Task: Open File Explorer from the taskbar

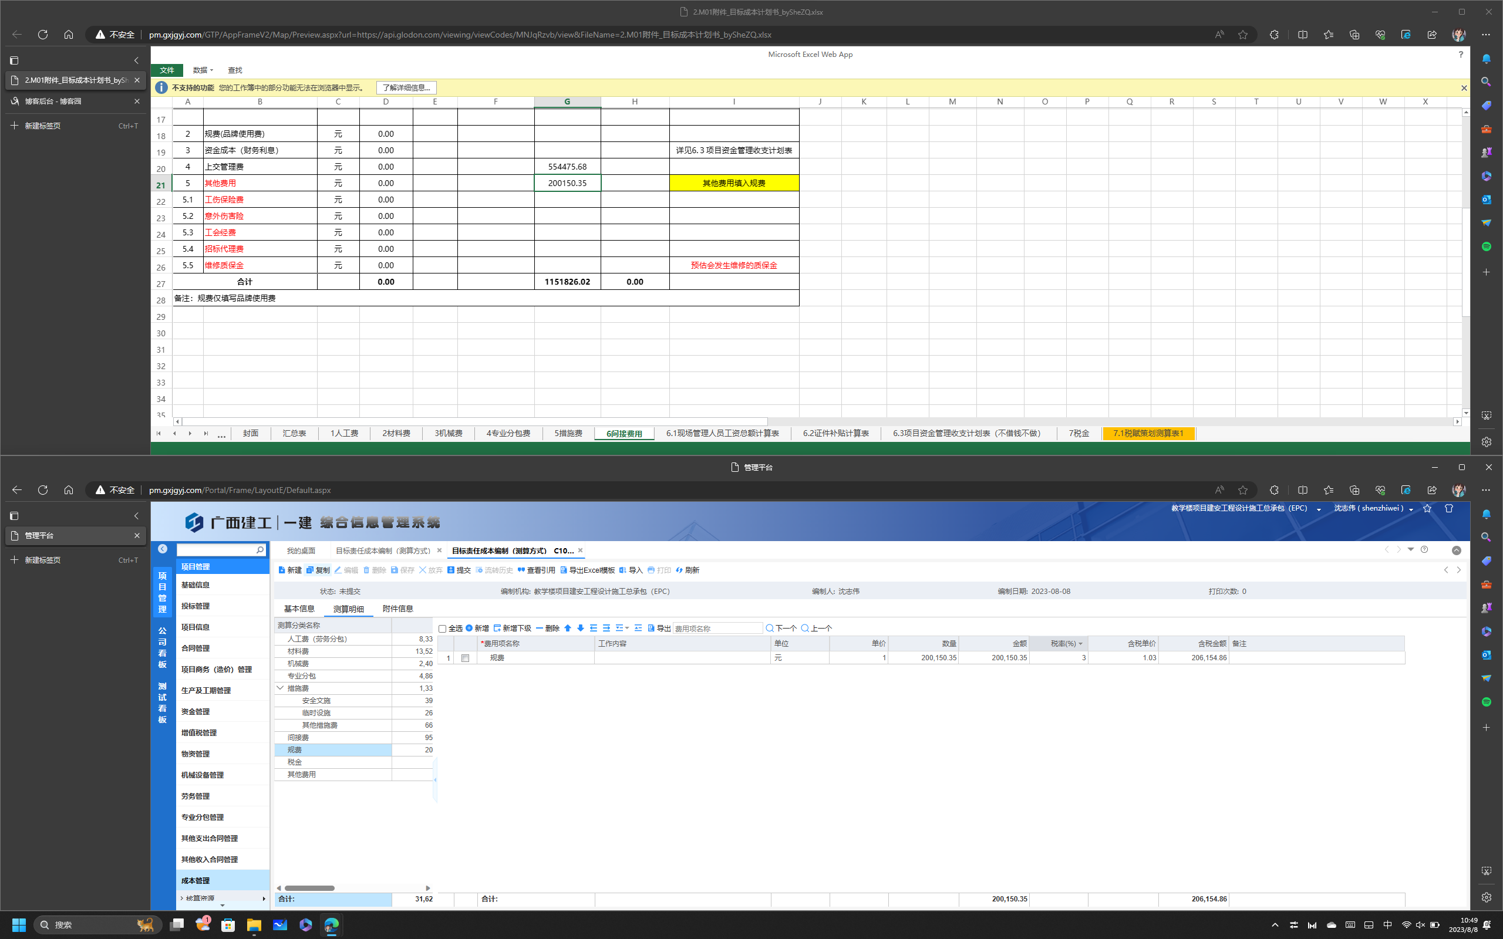Action: click(254, 925)
